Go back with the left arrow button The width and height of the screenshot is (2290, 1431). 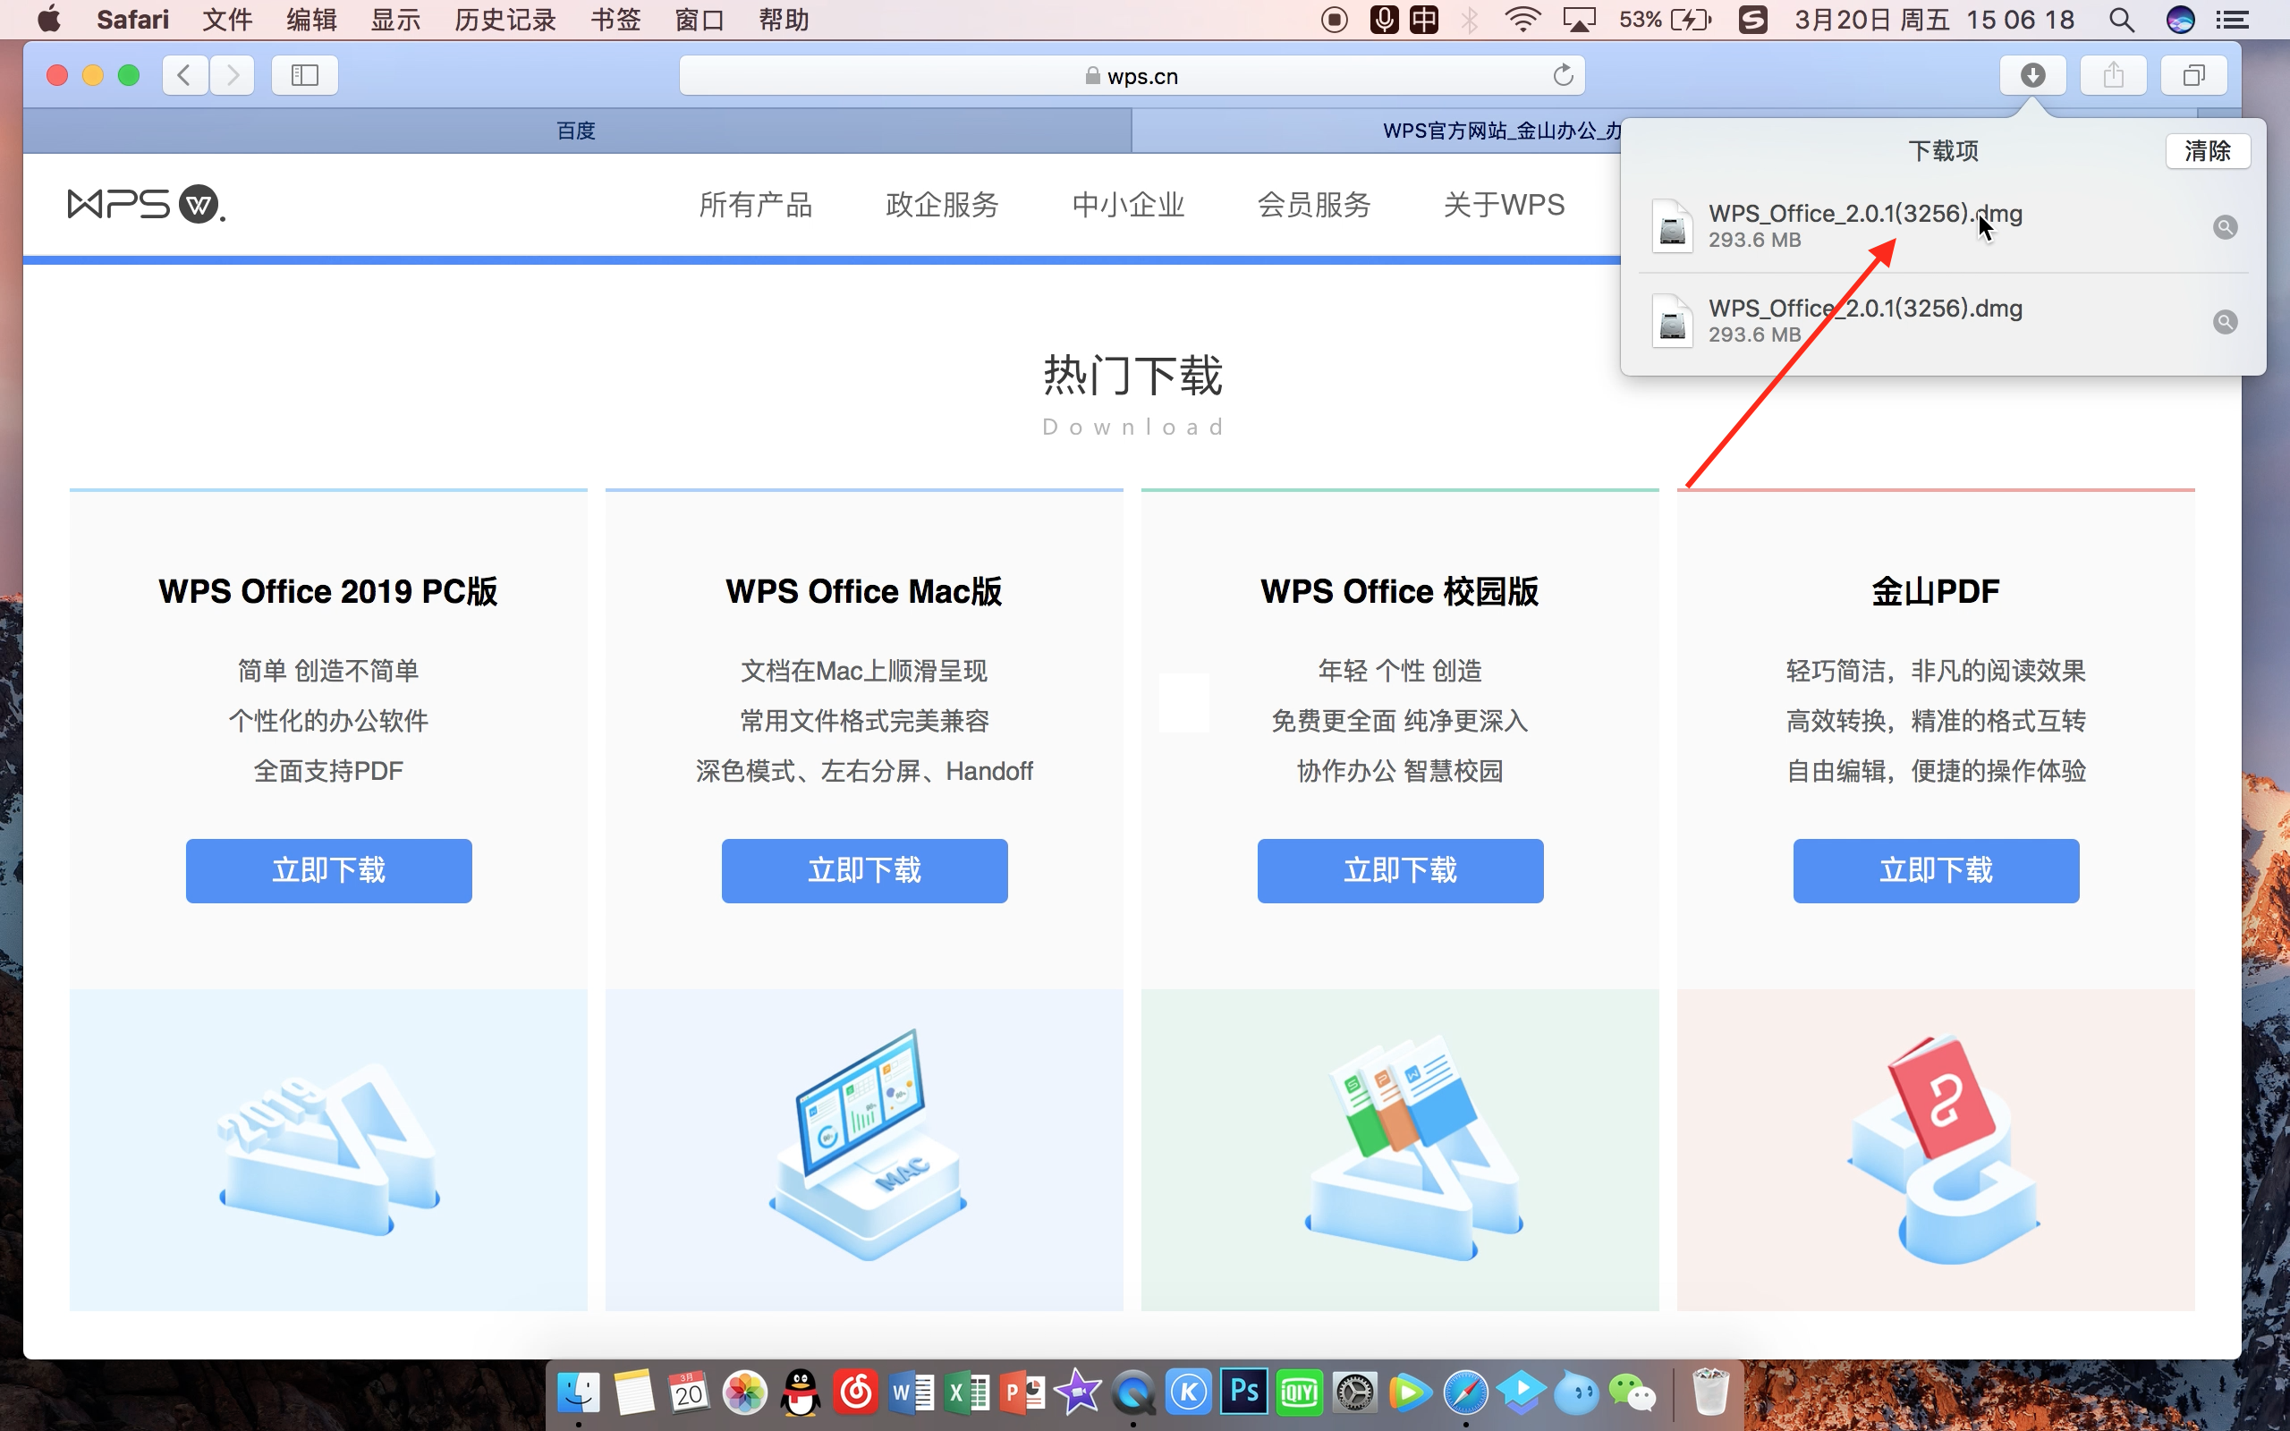click(x=185, y=75)
